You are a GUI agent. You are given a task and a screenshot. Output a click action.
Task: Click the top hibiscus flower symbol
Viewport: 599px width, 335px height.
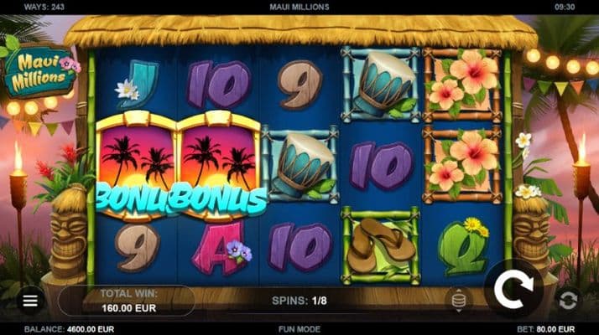[x=462, y=85]
